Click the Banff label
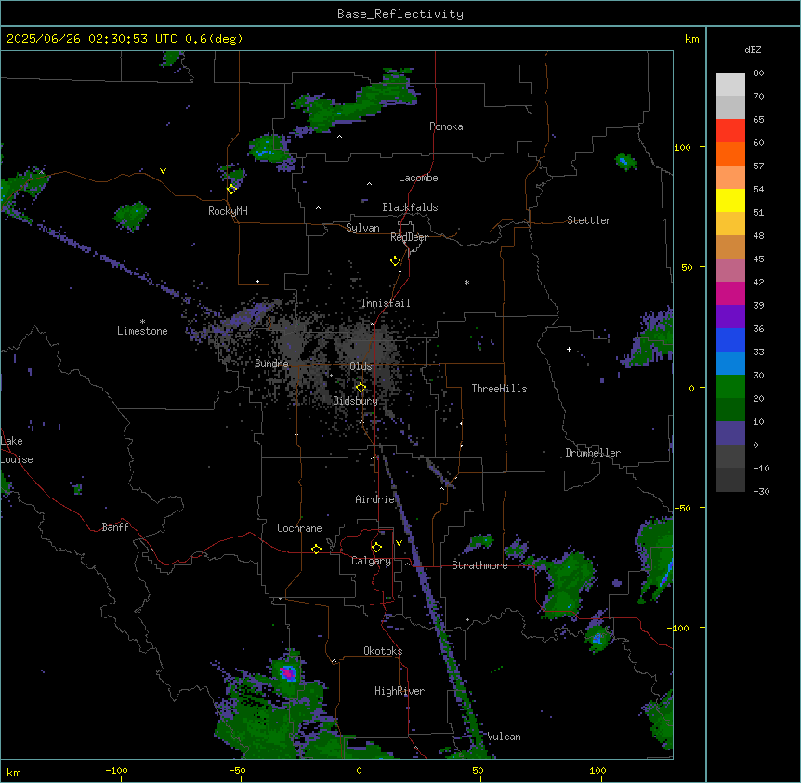The height and width of the screenshot is (783, 801). (x=115, y=527)
